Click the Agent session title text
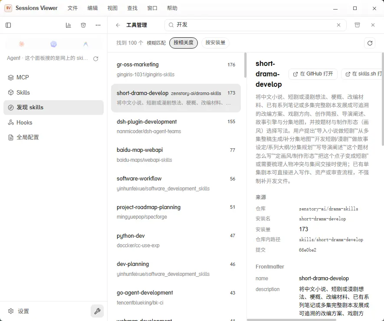The image size is (384, 321). tap(47, 58)
